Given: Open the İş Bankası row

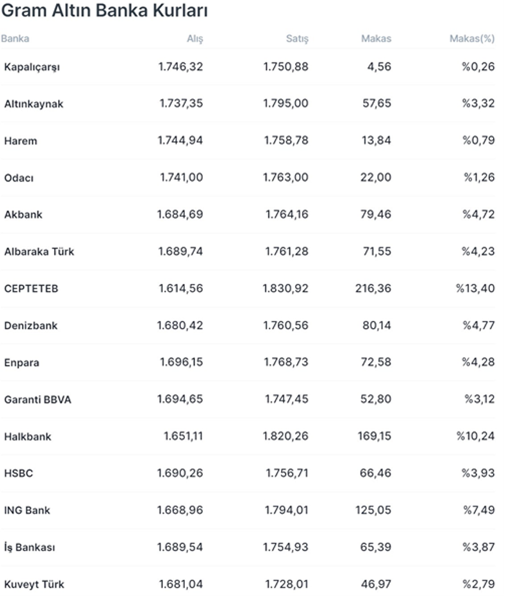Looking at the screenshot, I should coord(30,548).
